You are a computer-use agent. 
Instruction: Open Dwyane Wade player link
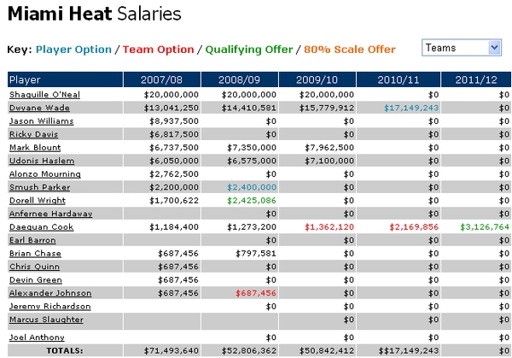point(39,108)
